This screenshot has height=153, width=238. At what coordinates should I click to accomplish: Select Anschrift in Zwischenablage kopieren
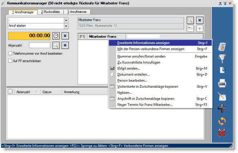tap(160, 99)
